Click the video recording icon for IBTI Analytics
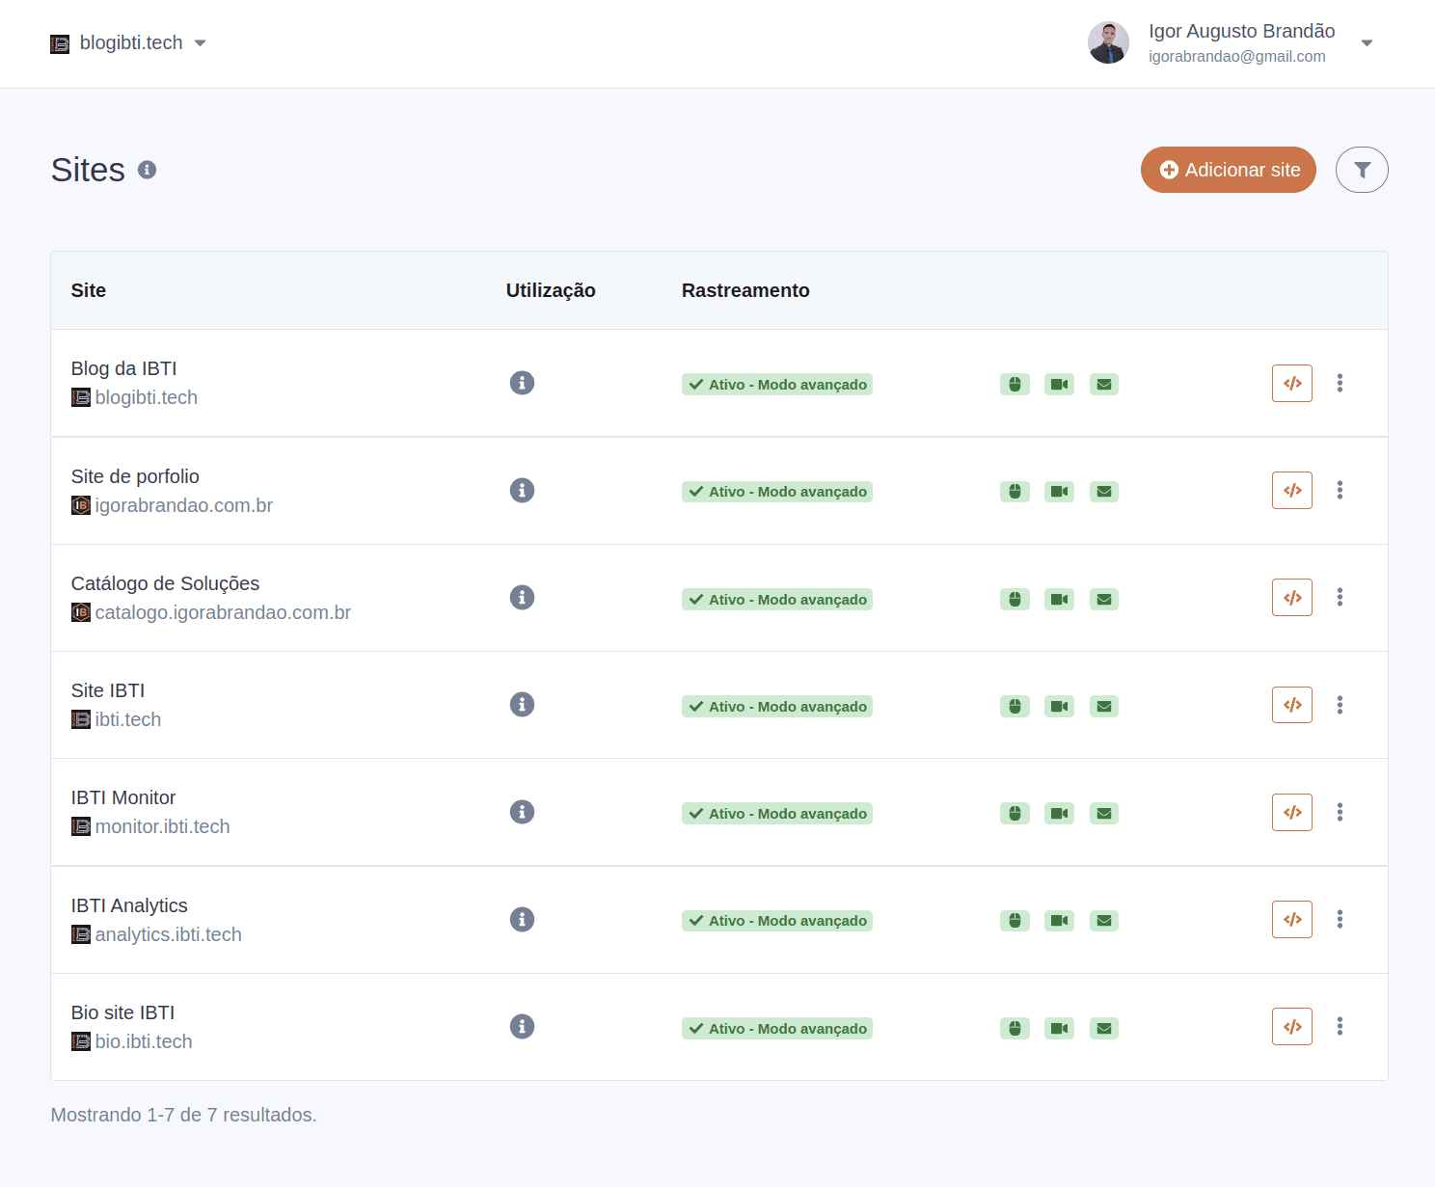The height and width of the screenshot is (1187, 1435). tap(1059, 920)
